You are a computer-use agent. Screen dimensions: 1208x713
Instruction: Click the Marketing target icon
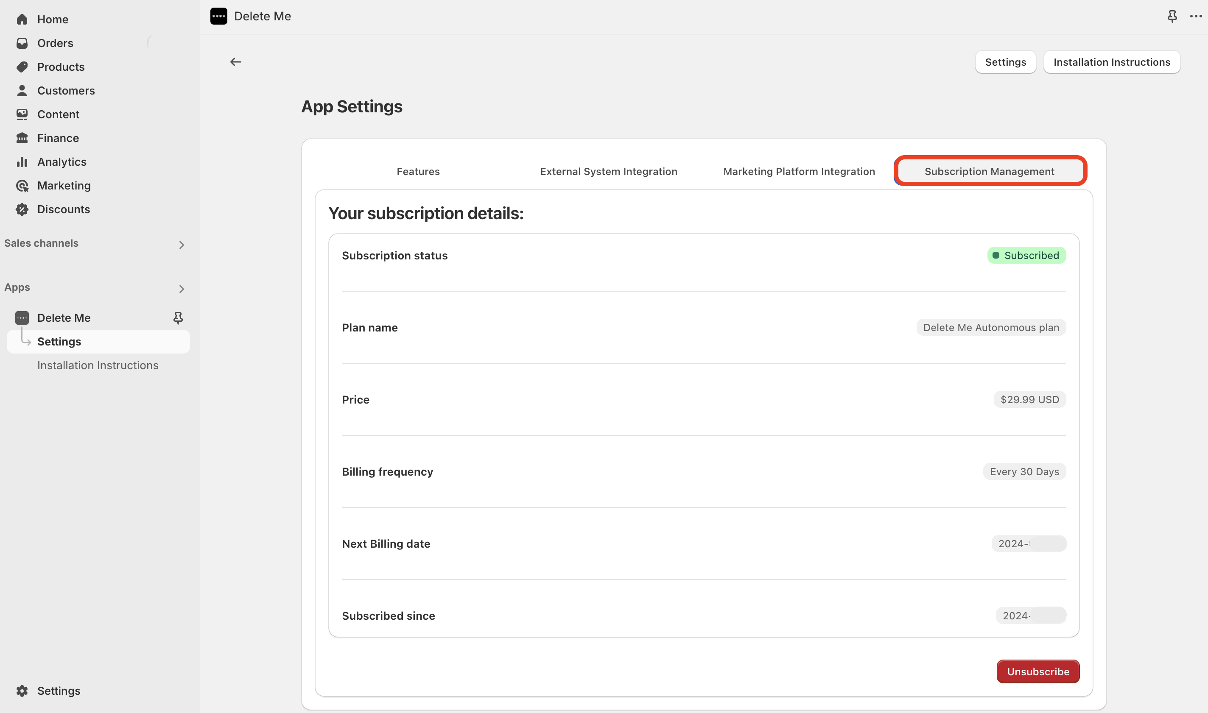pyautogui.click(x=22, y=186)
